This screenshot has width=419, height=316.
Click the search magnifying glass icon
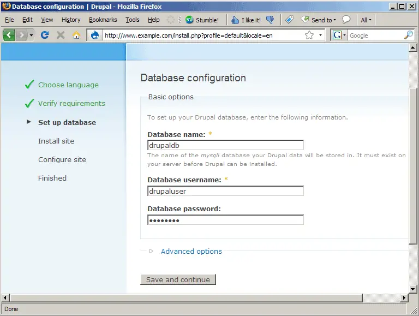408,35
